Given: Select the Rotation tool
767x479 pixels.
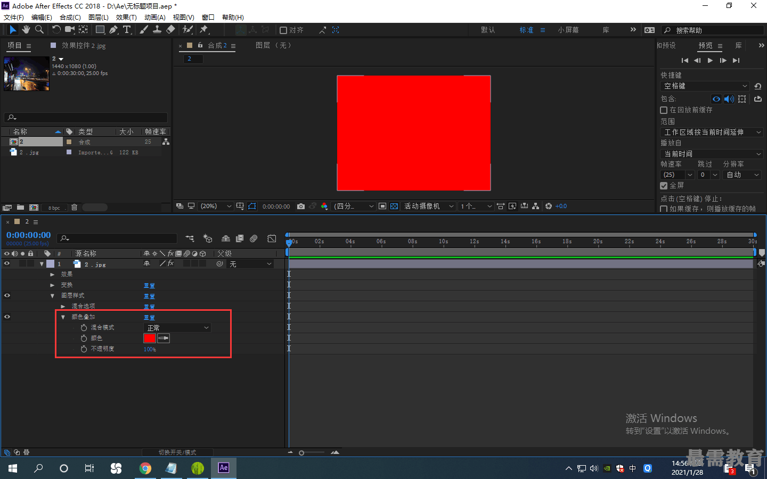Looking at the screenshot, I should pyautogui.click(x=56, y=30).
